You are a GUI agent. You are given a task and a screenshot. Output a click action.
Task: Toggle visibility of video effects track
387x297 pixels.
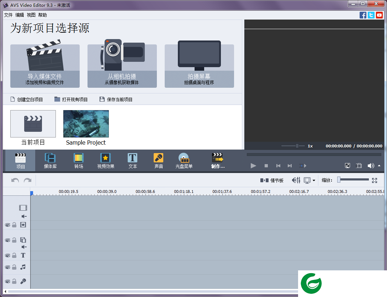point(7,225)
